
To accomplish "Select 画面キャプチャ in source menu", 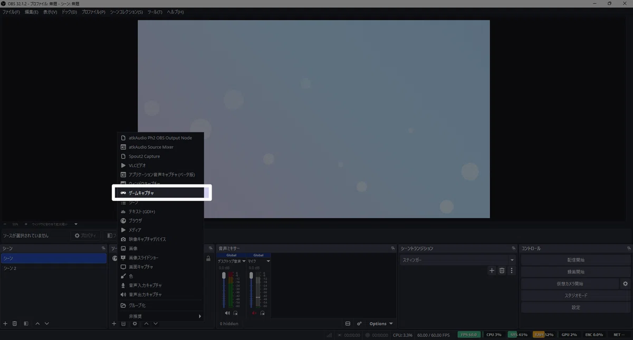I will pyautogui.click(x=160, y=267).
